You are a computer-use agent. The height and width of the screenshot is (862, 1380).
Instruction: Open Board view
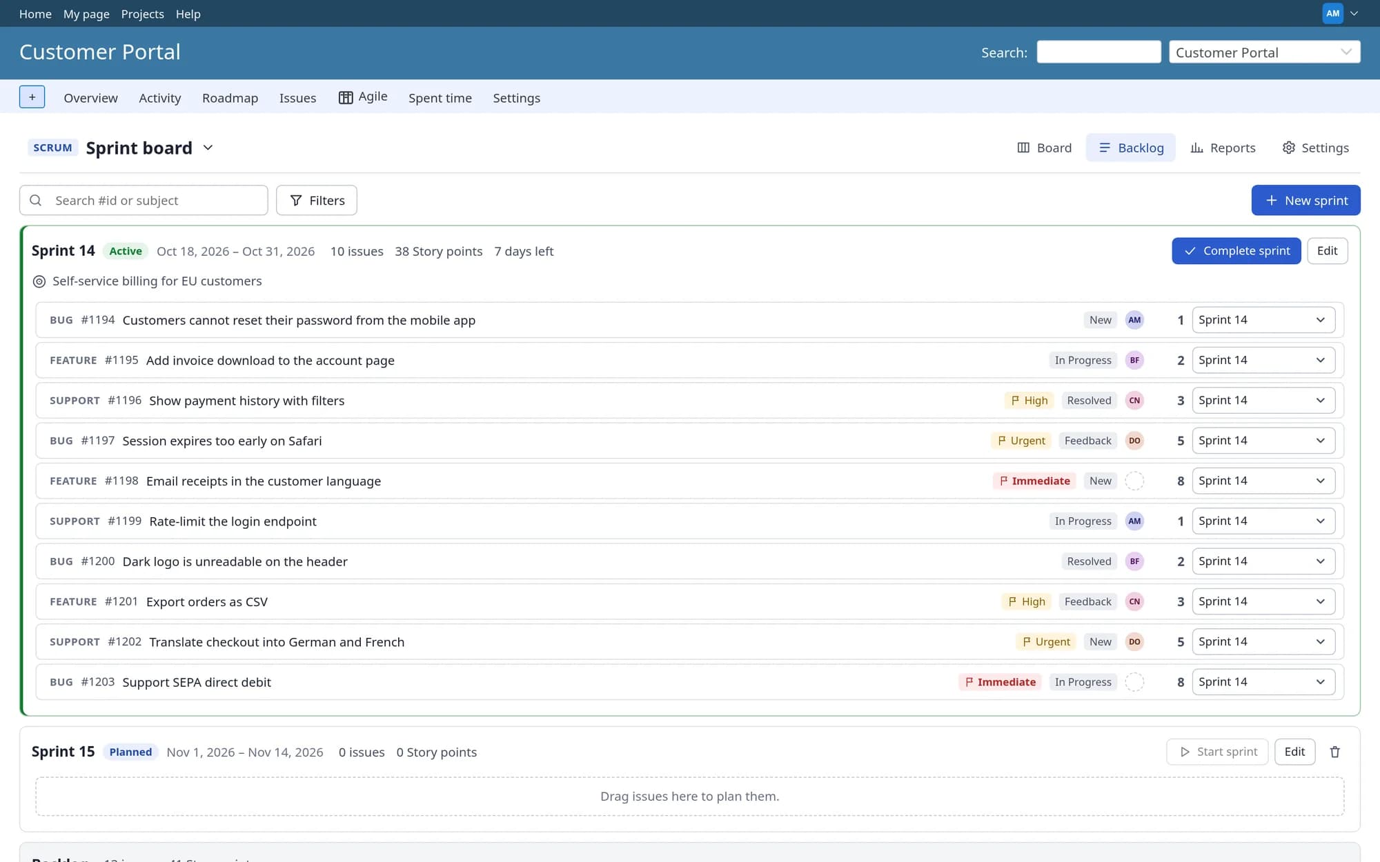click(1044, 148)
